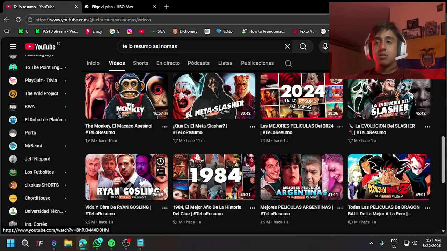Open the Editor bookmark
The width and height of the screenshot is (447, 251).
point(225,31)
